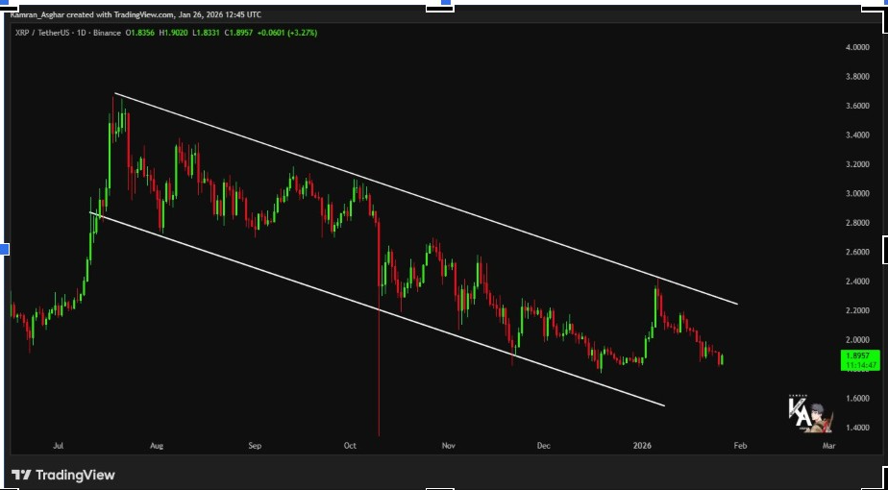
Task: Select the lower white channel trendline
Action: [377, 308]
